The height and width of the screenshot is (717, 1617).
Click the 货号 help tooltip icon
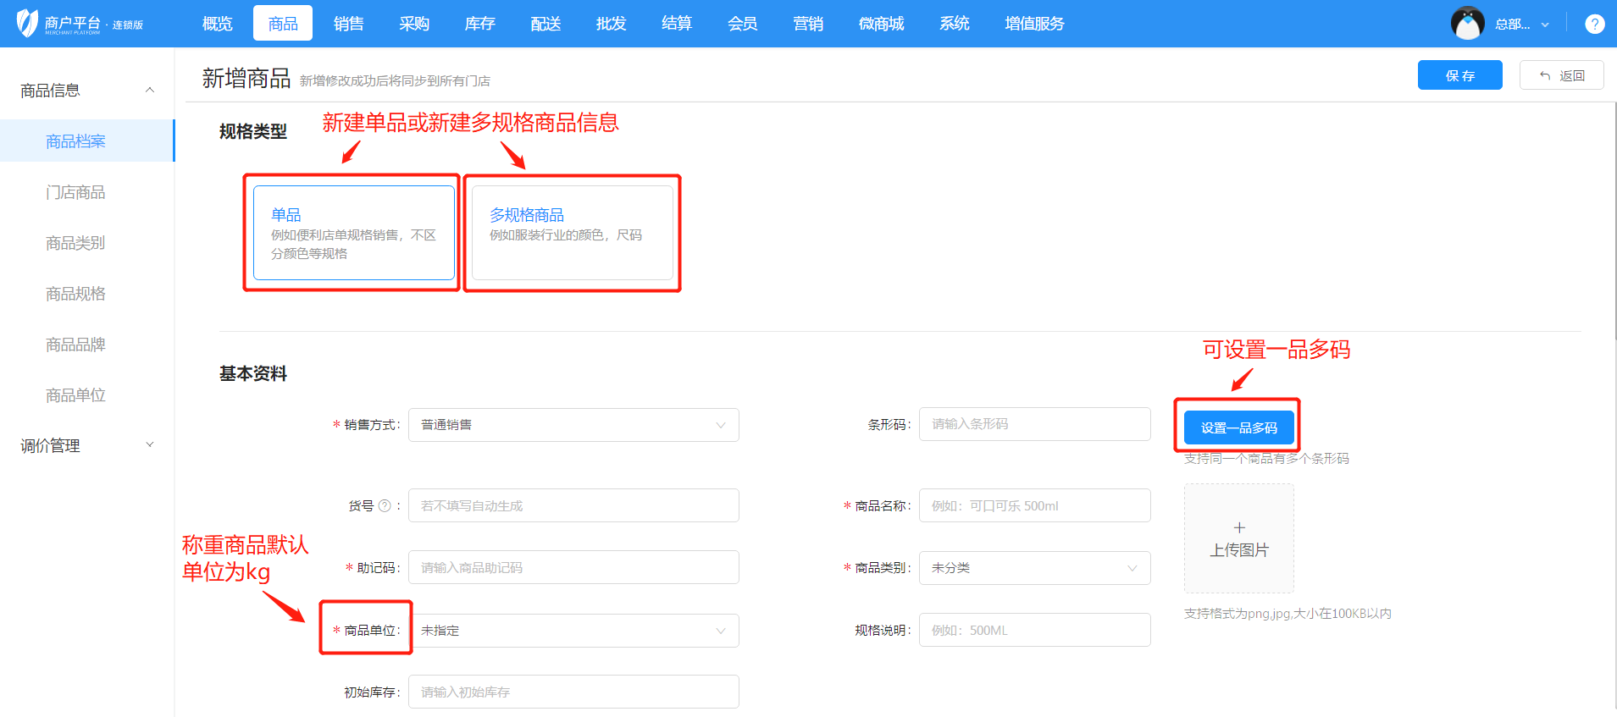(385, 505)
